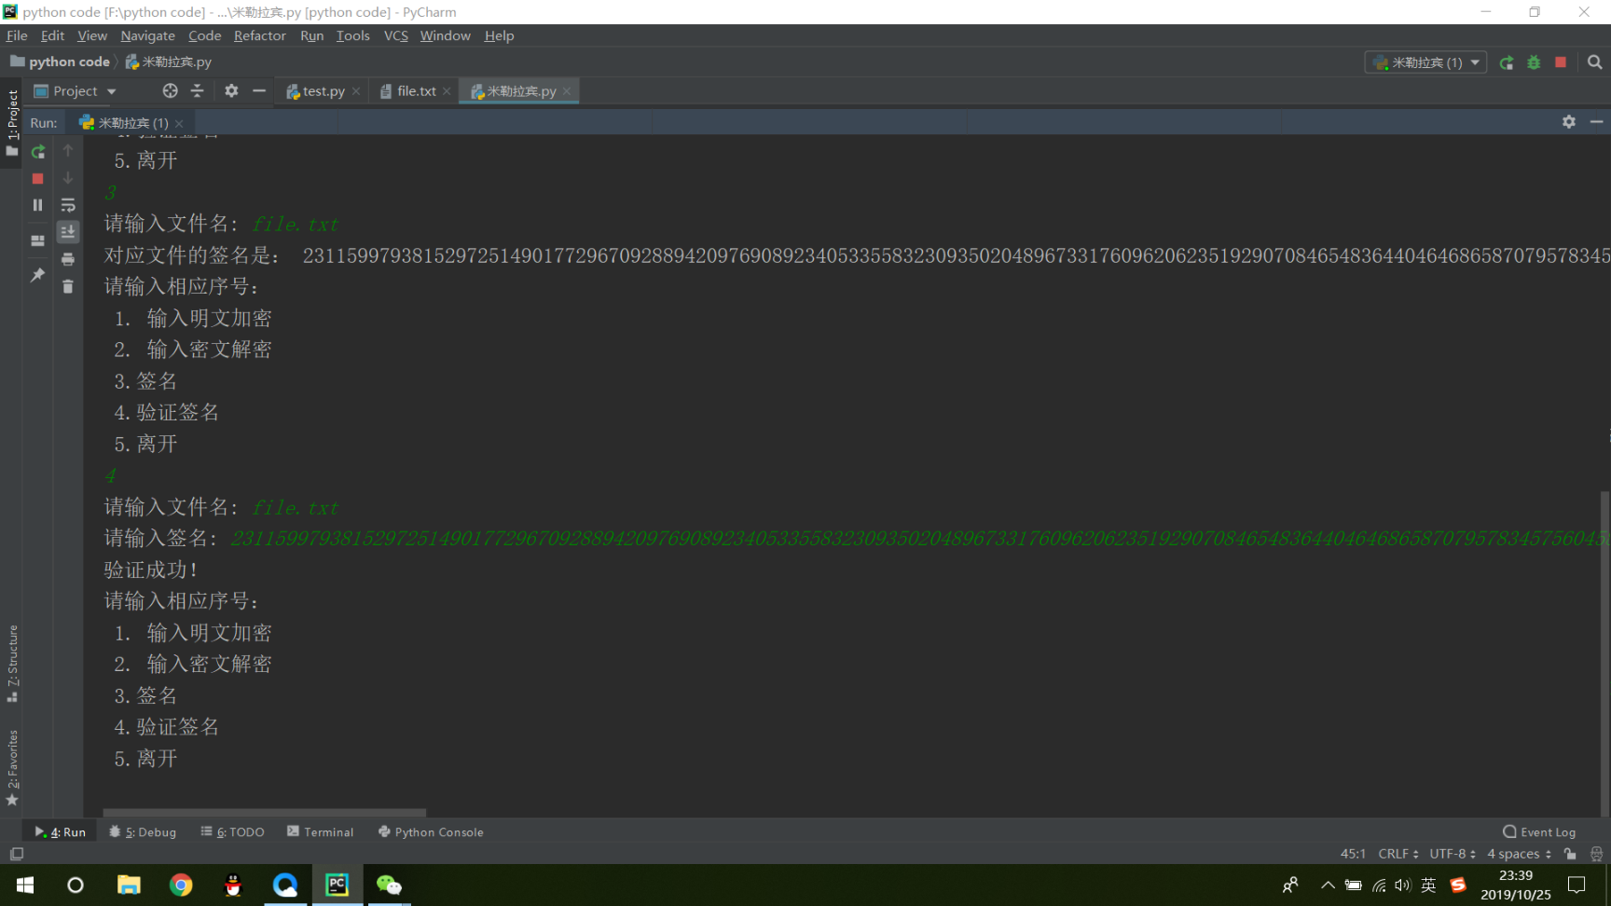This screenshot has height=906, width=1611.
Task: Close the 米勒拉宾 (1) Run tab
Action: click(x=179, y=123)
